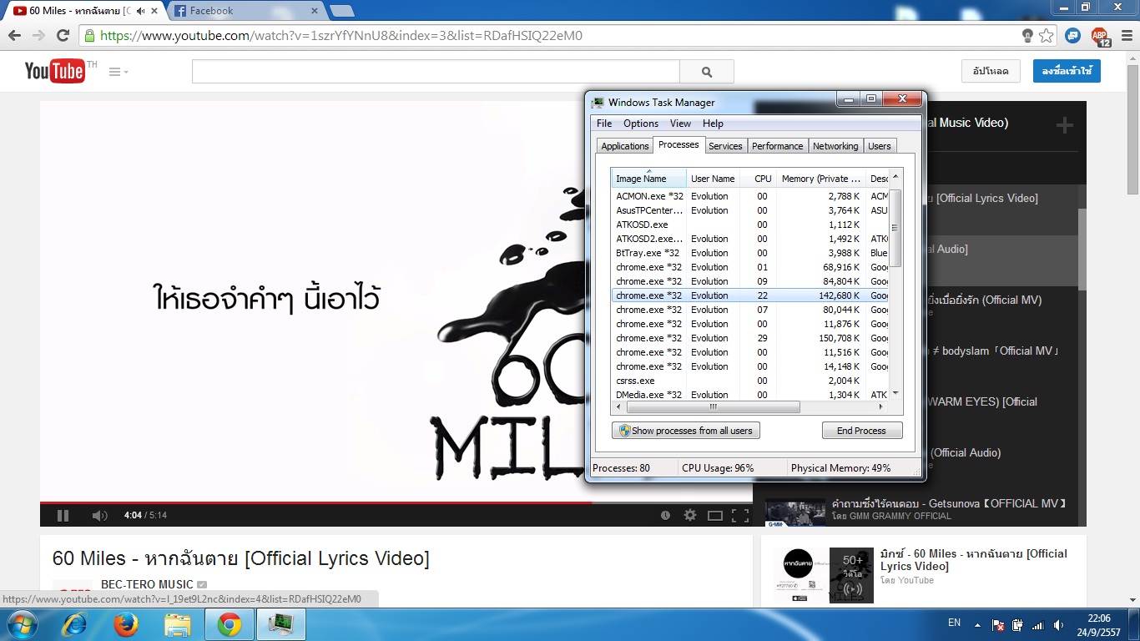Open the Options menu in Task Manager
1140x641 pixels.
pos(641,124)
